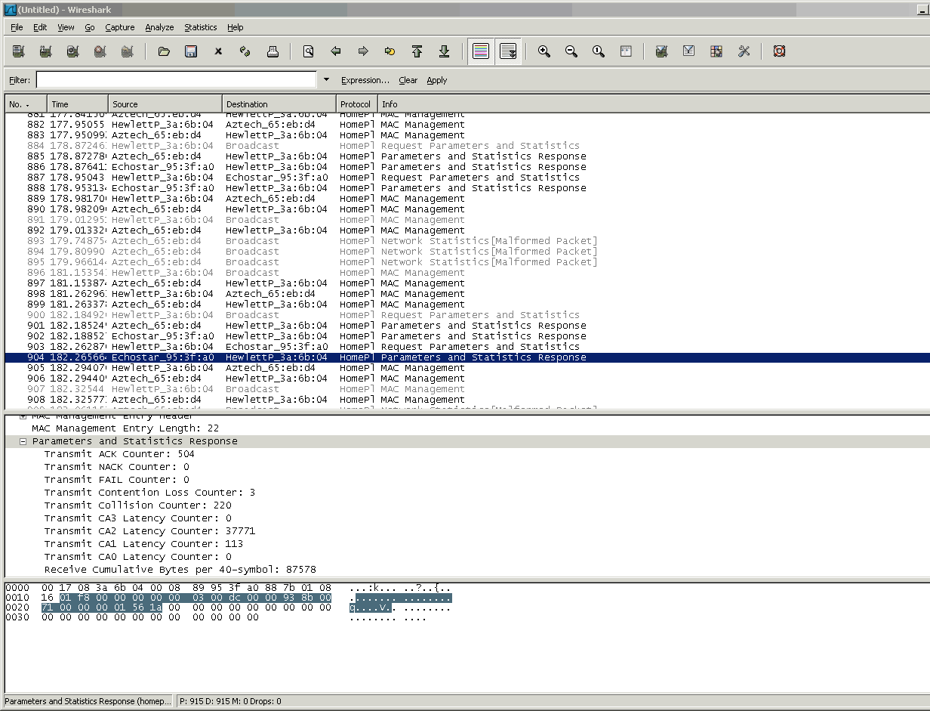Sort packets by the No. column
This screenshot has height=711, width=930.
coord(26,104)
